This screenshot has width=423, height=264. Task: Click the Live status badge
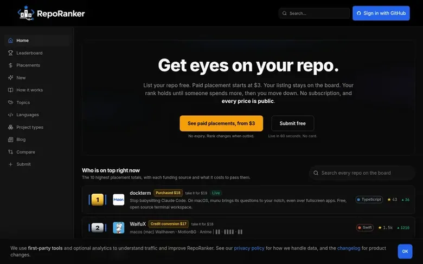tap(216, 193)
